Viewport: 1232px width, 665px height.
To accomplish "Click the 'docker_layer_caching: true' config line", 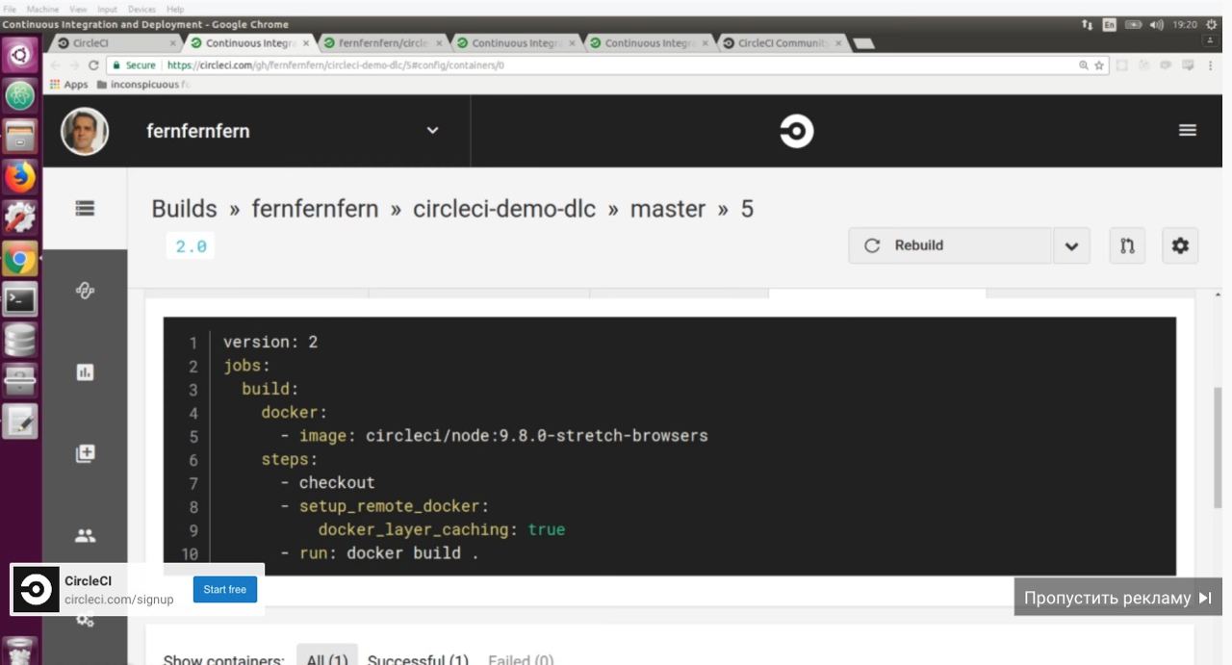I will point(442,529).
